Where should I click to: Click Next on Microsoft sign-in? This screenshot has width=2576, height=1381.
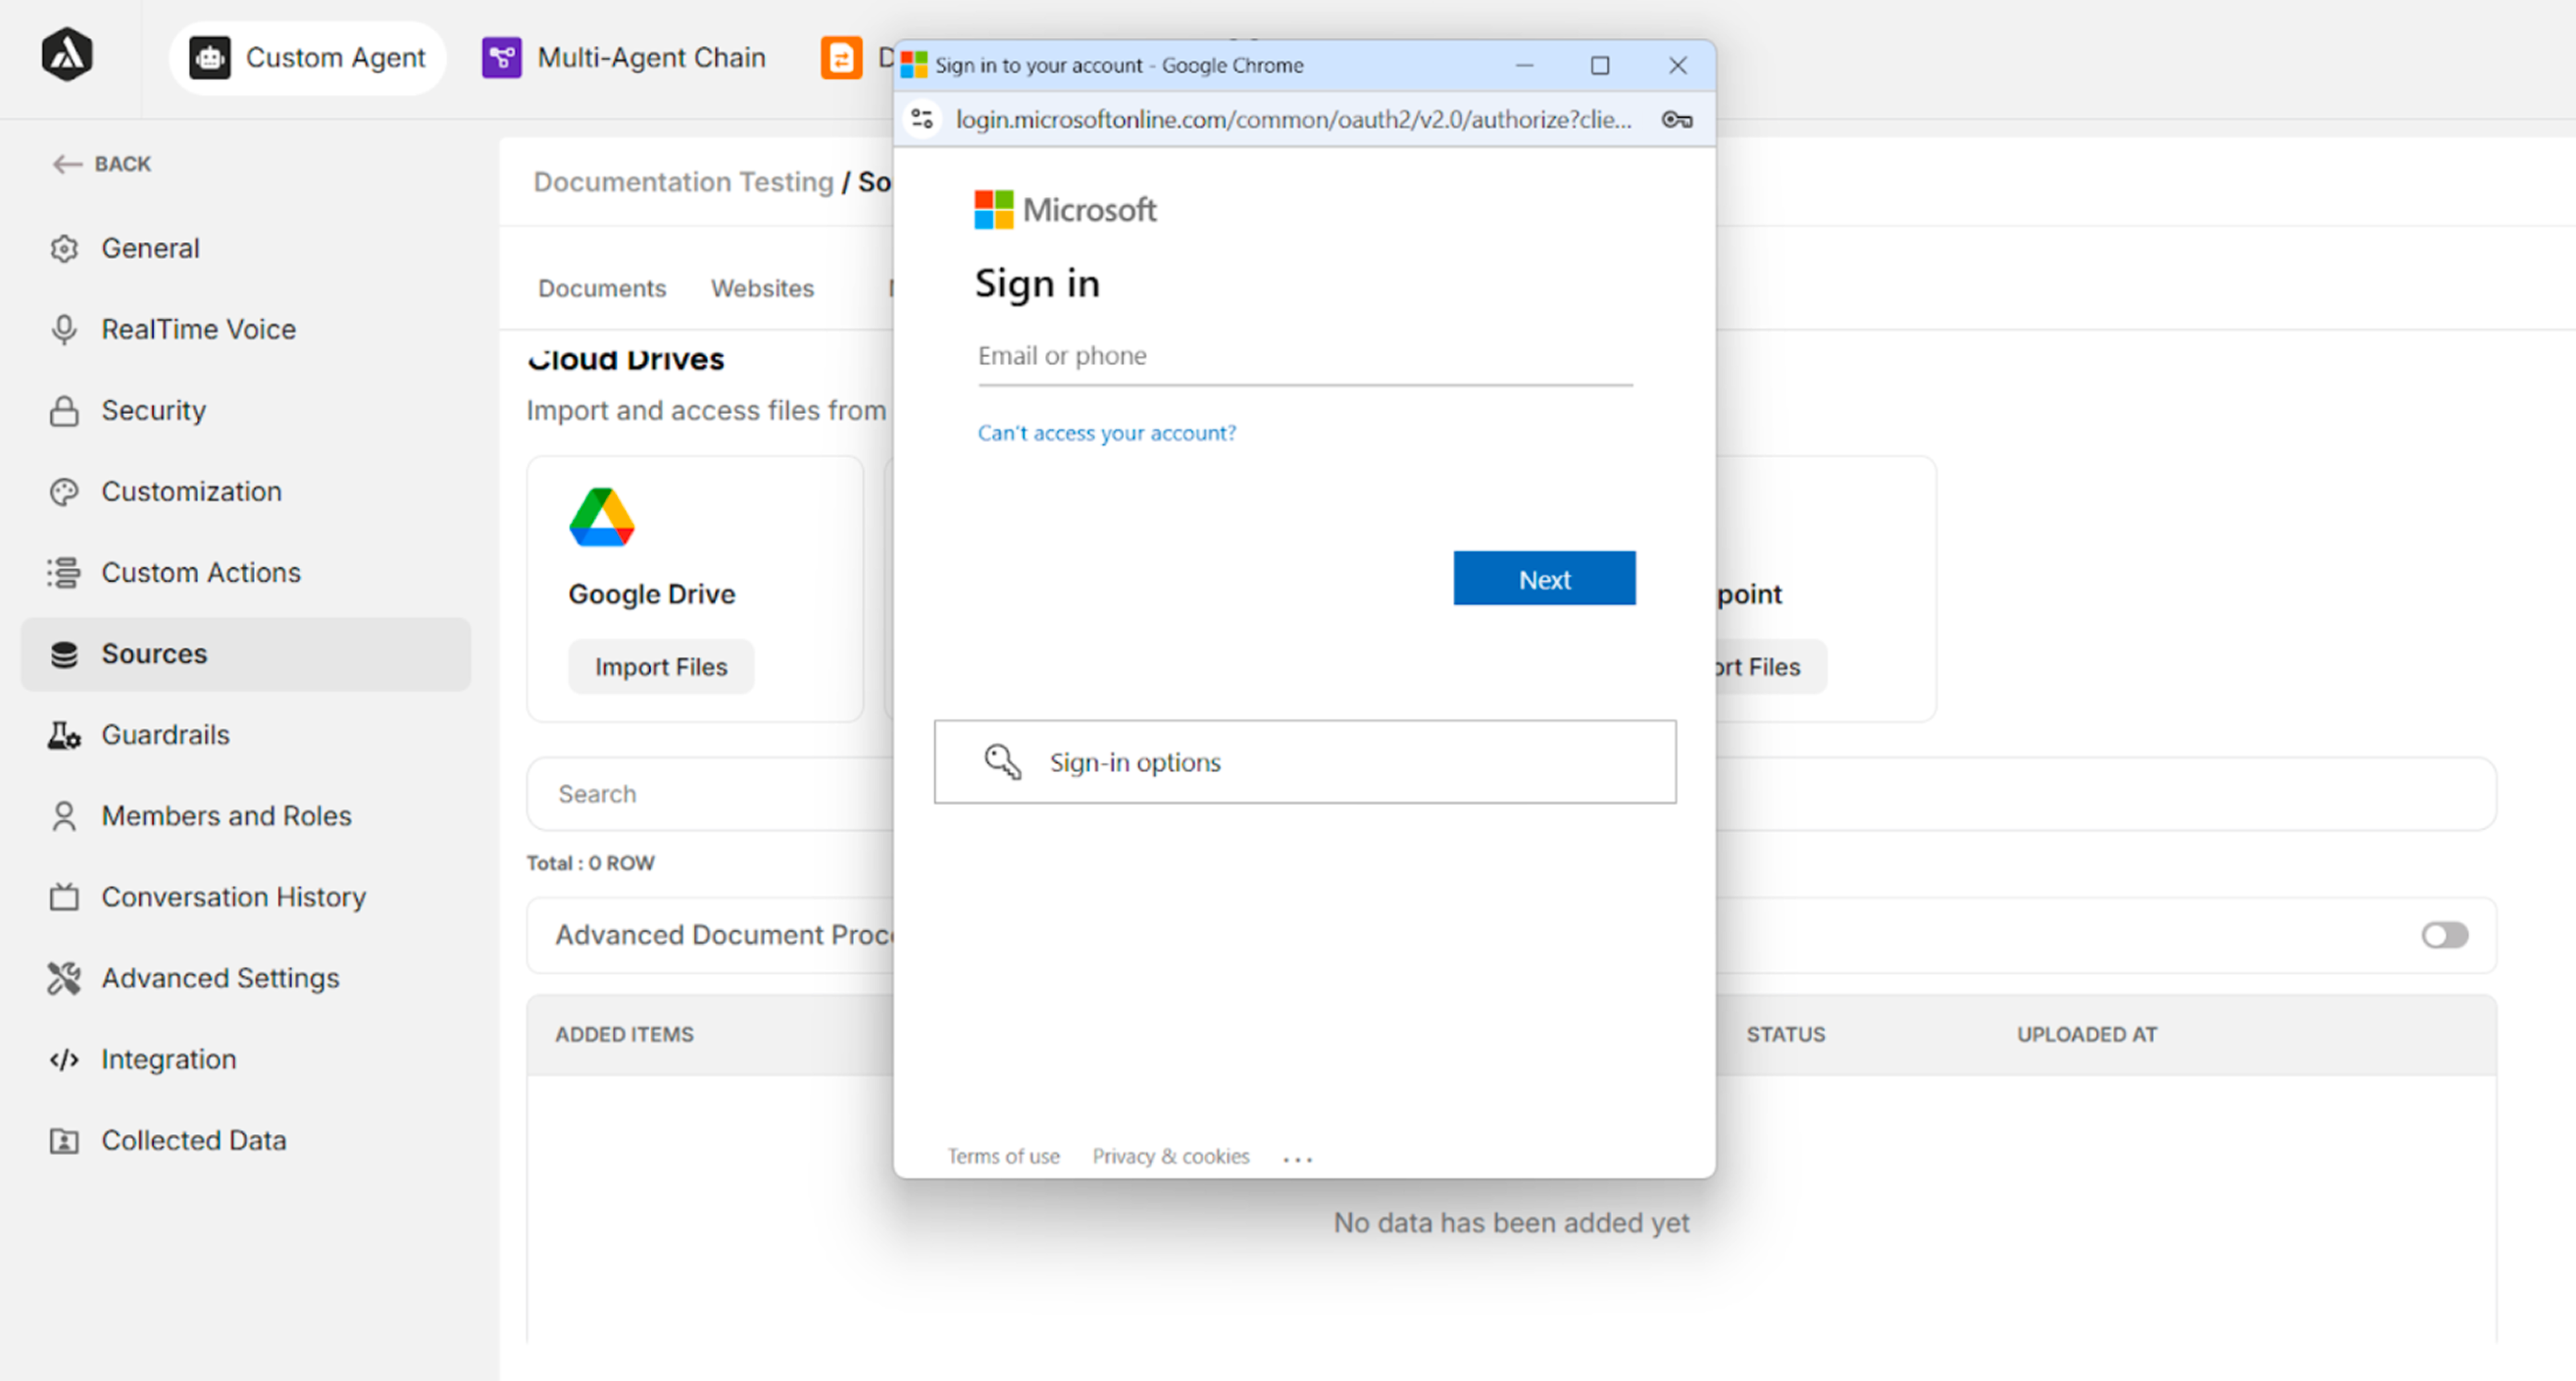tap(1544, 578)
